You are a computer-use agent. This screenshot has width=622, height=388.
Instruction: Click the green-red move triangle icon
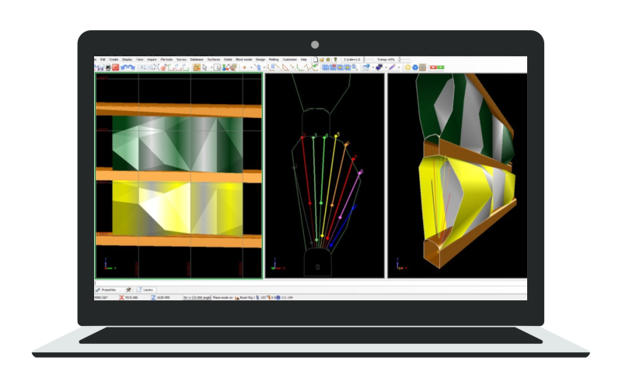tap(225, 68)
